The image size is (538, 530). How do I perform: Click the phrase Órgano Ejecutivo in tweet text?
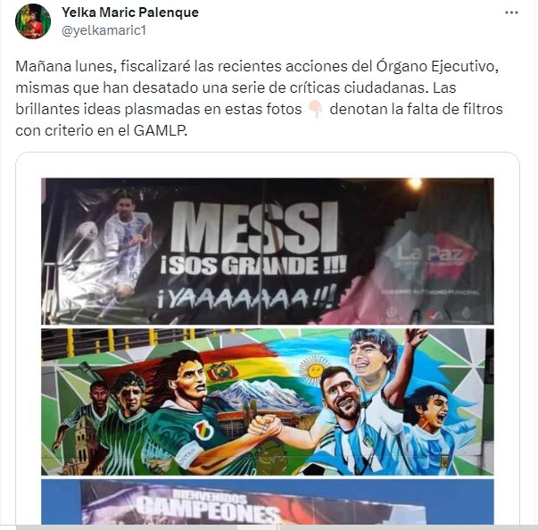click(437, 67)
